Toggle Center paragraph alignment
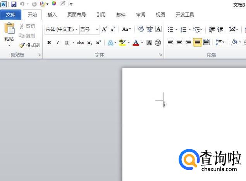The height and width of the screenshot is (181, 246). pos(179,42)
